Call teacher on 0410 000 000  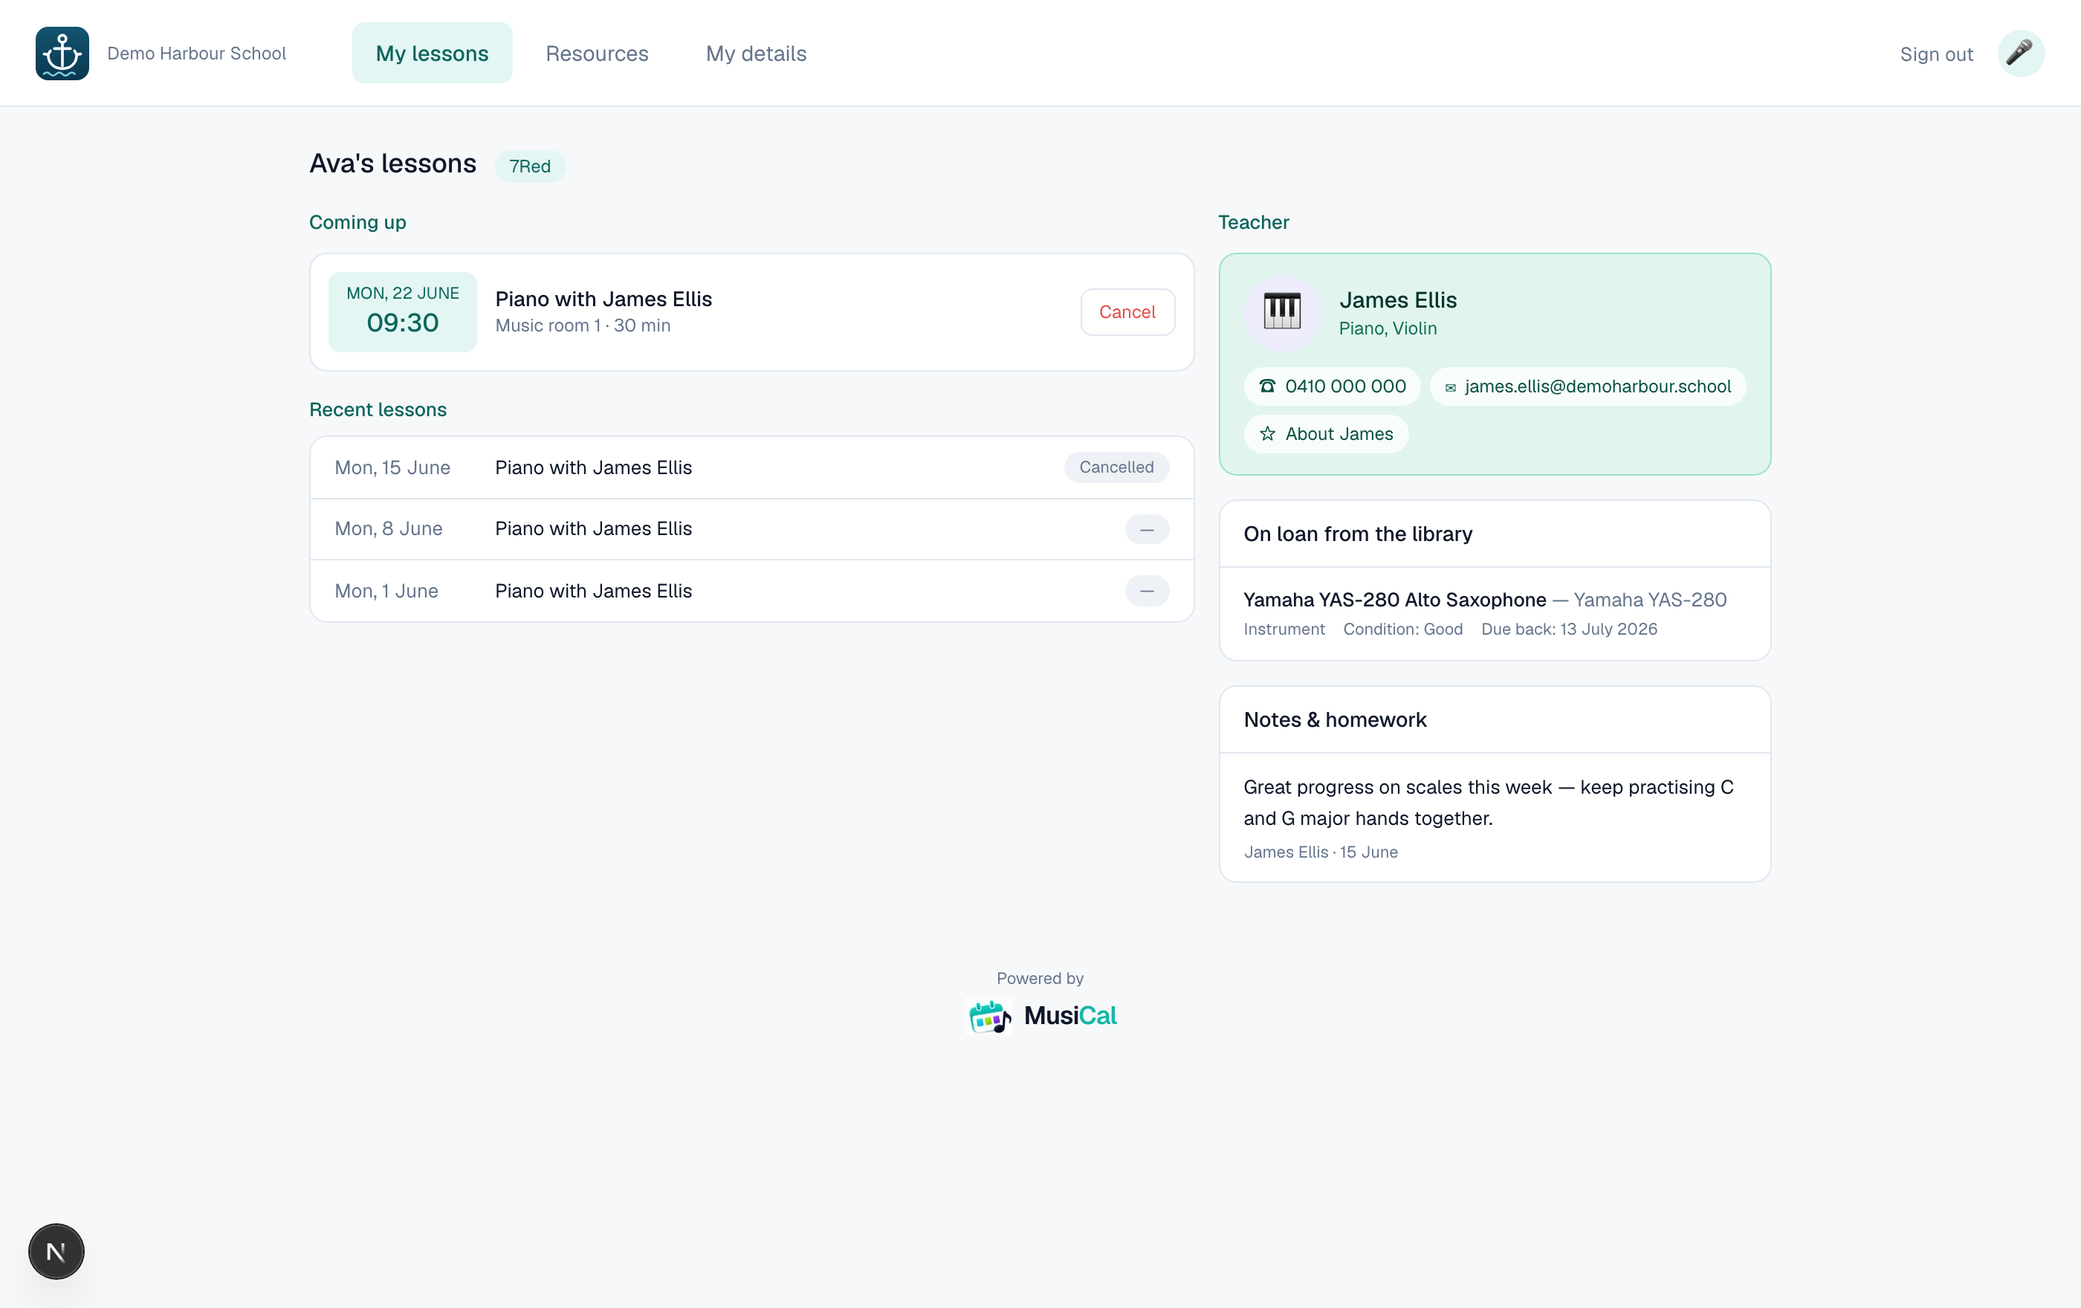pos(1332,386)
